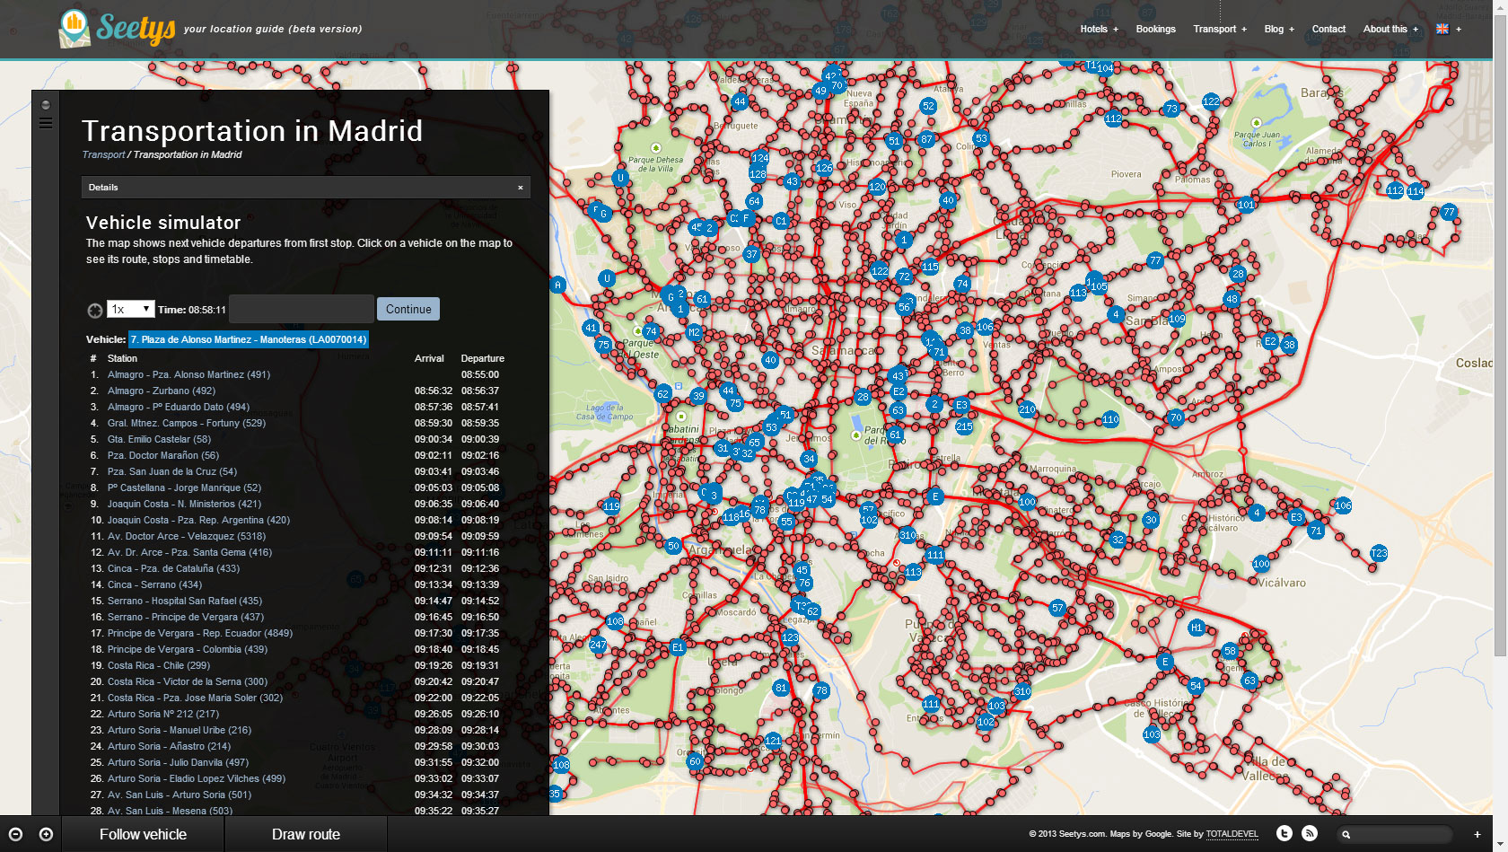Expand the Hotels menu

click(x=1099, y=29)
